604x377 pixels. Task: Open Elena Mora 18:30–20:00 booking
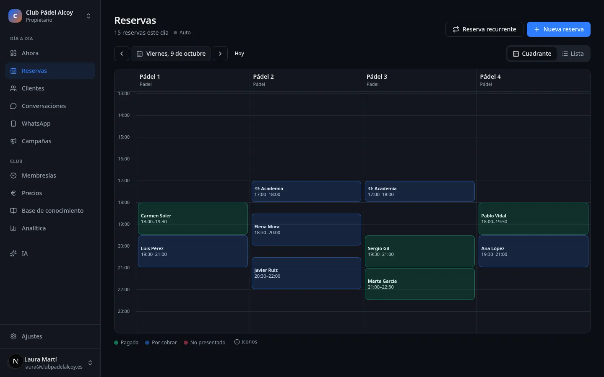[306, 230]
